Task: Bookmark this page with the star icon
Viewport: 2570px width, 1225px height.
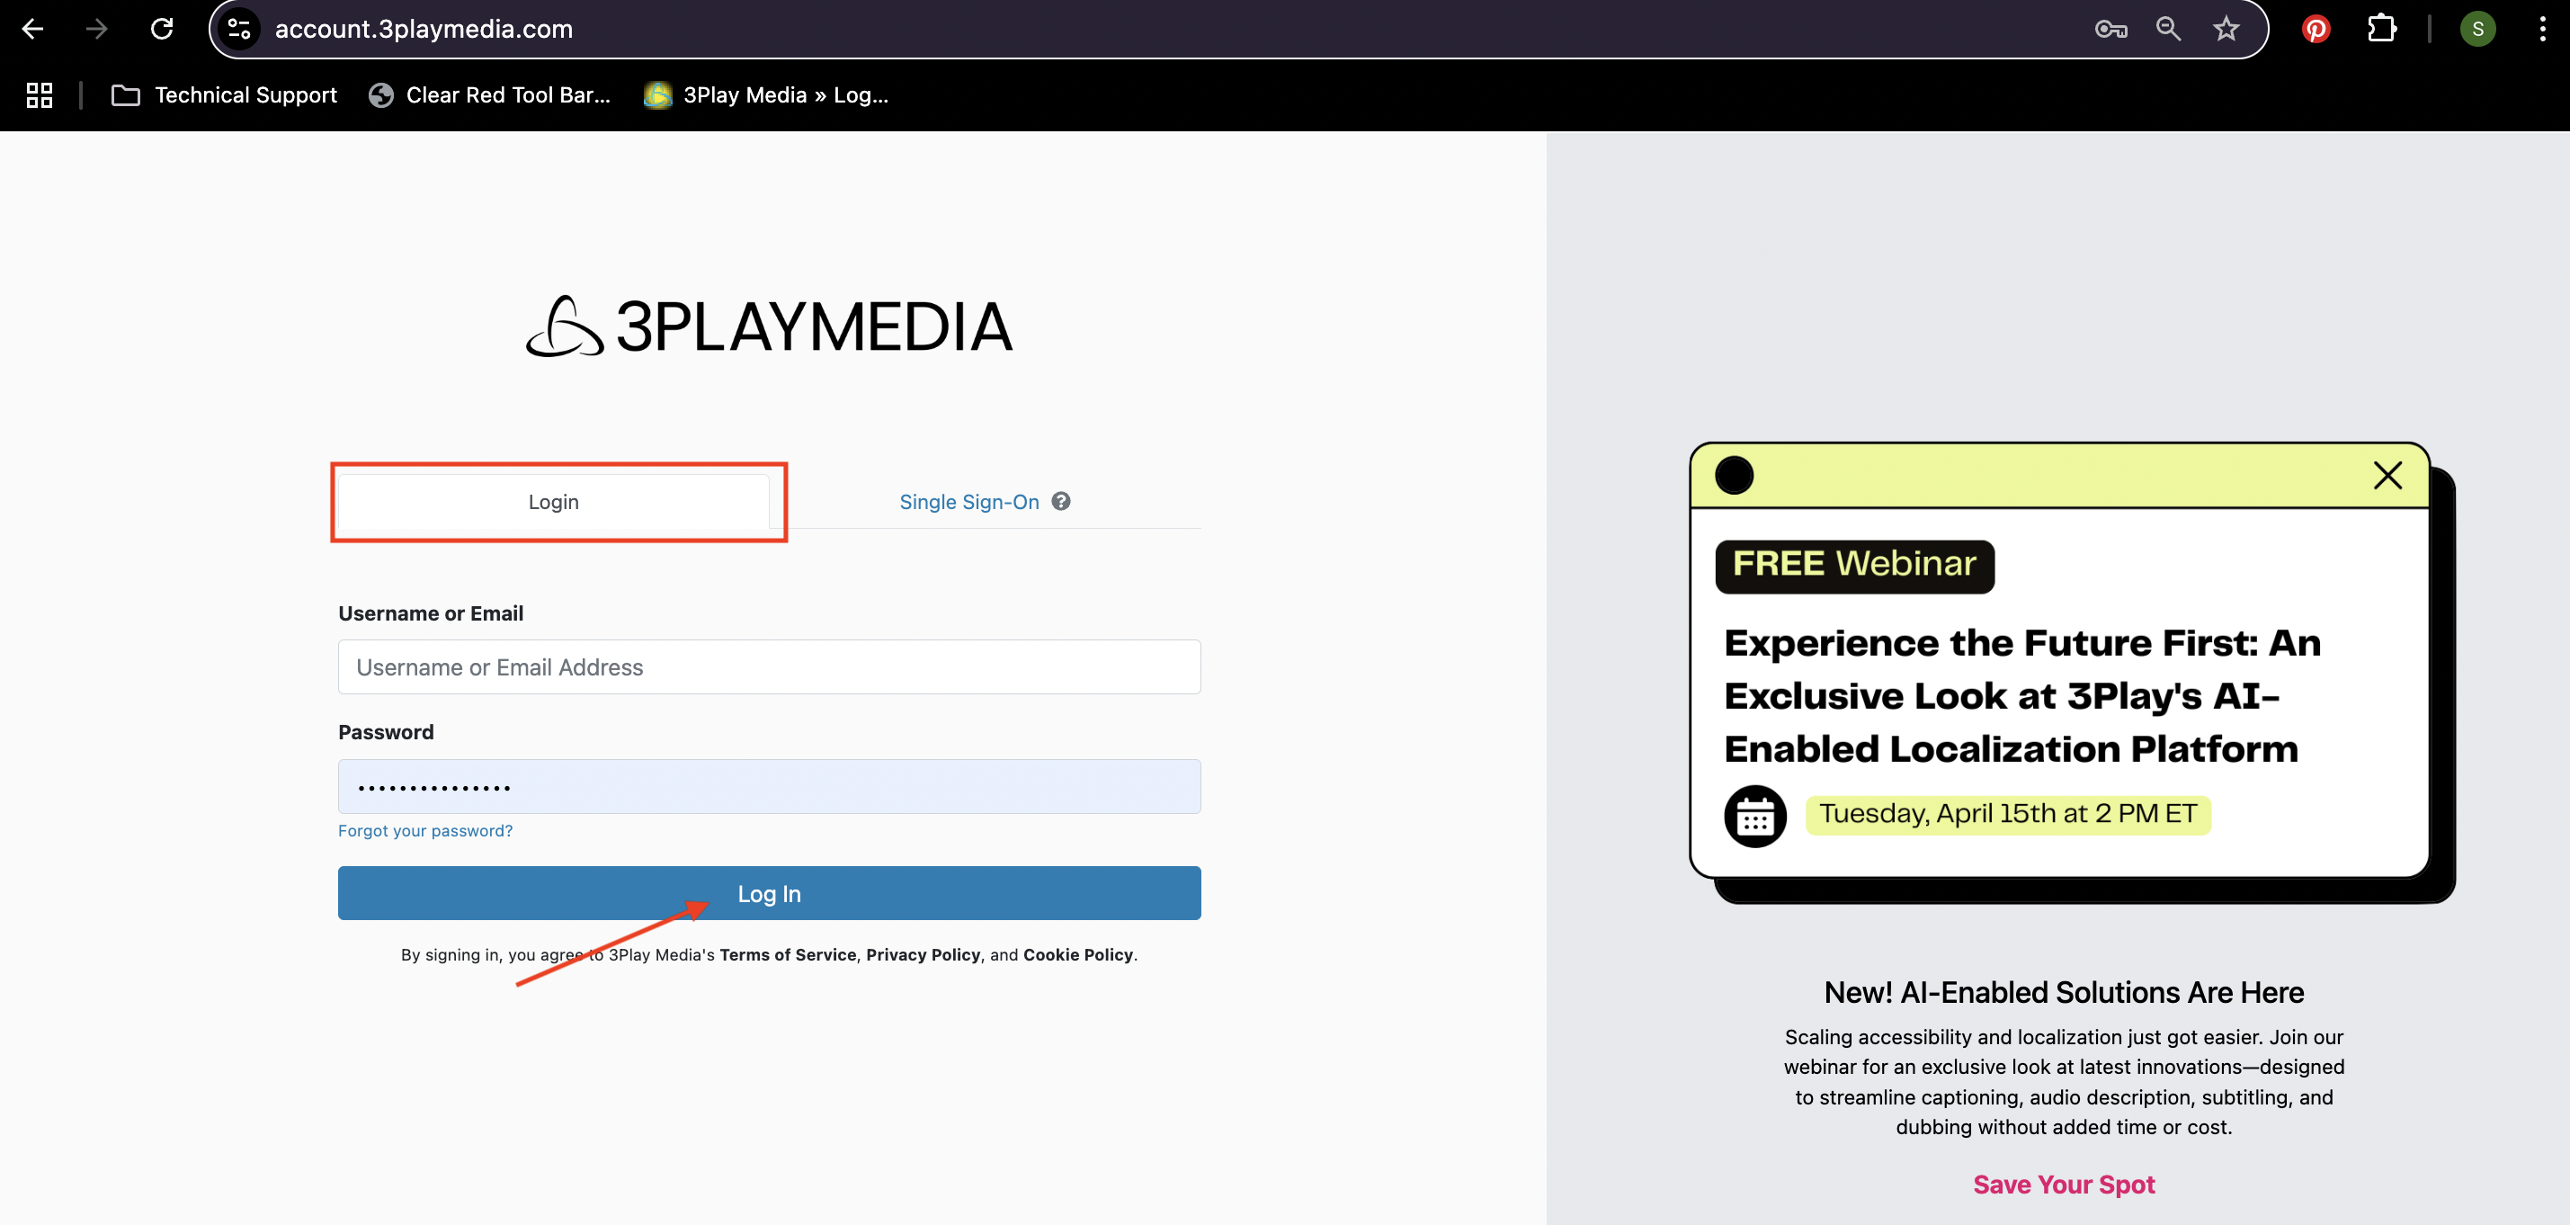Action: point(2226,29)
